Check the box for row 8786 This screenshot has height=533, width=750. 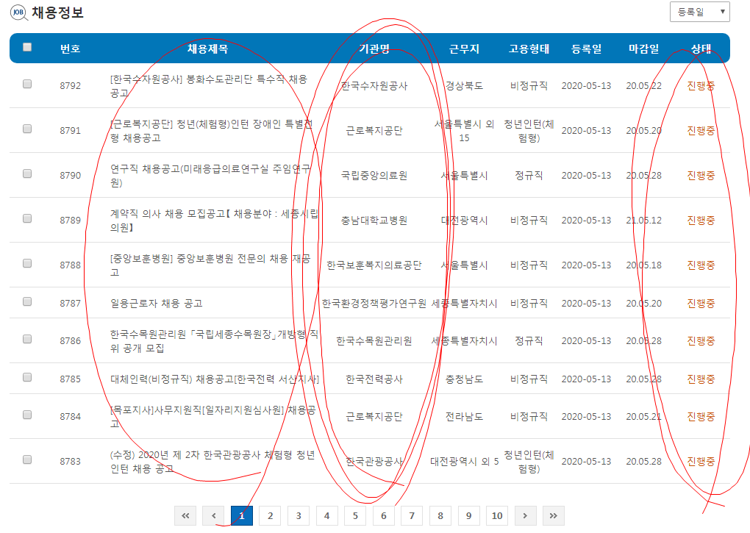(27, 339)
